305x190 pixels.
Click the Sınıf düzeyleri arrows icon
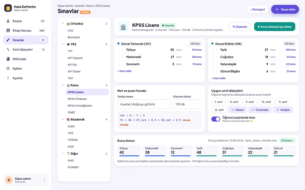(x=8, y=49)
